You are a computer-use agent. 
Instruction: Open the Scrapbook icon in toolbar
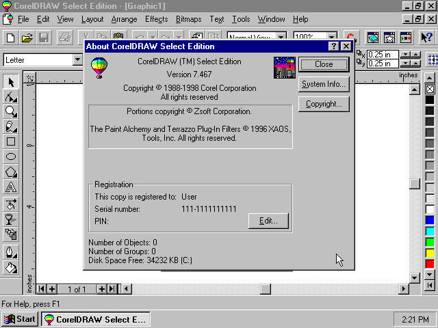tap(372, 38)
